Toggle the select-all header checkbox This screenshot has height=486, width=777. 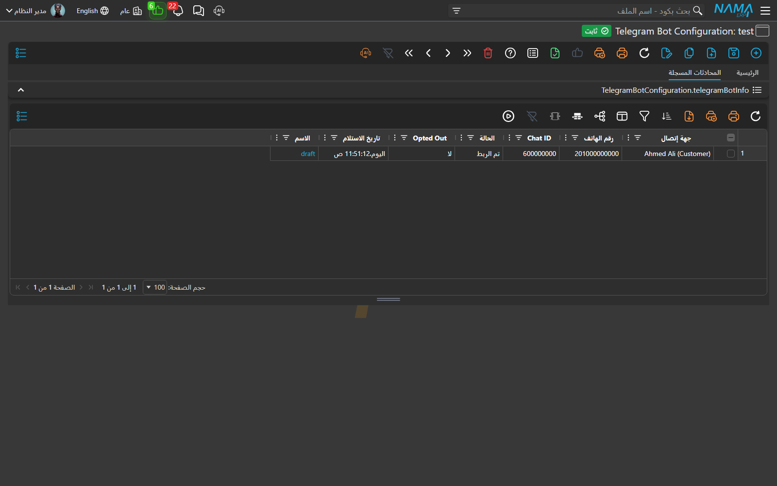tap(731, 138)
